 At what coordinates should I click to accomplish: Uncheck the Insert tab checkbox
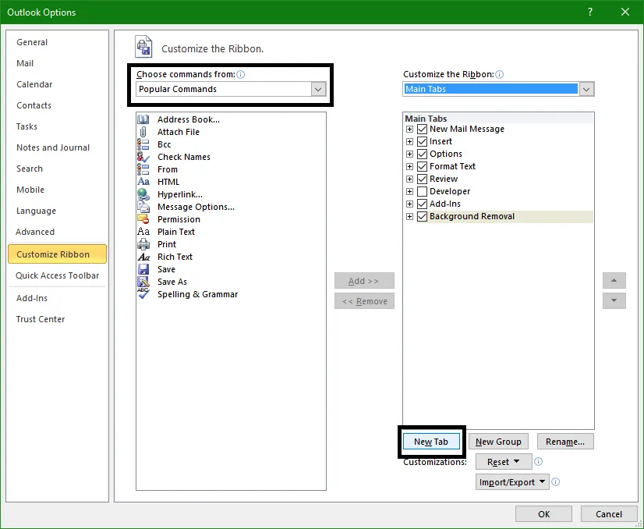click(422, 141)
